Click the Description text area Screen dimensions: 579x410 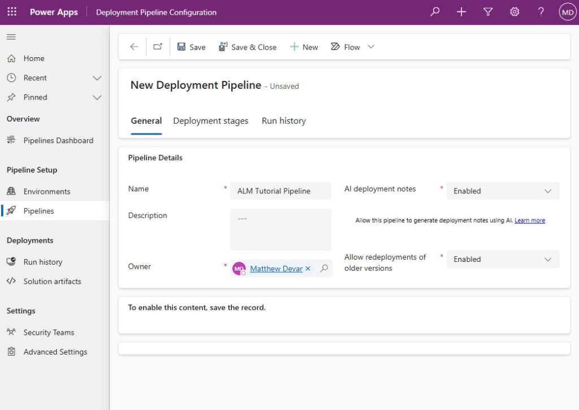[x=280, y=230]
